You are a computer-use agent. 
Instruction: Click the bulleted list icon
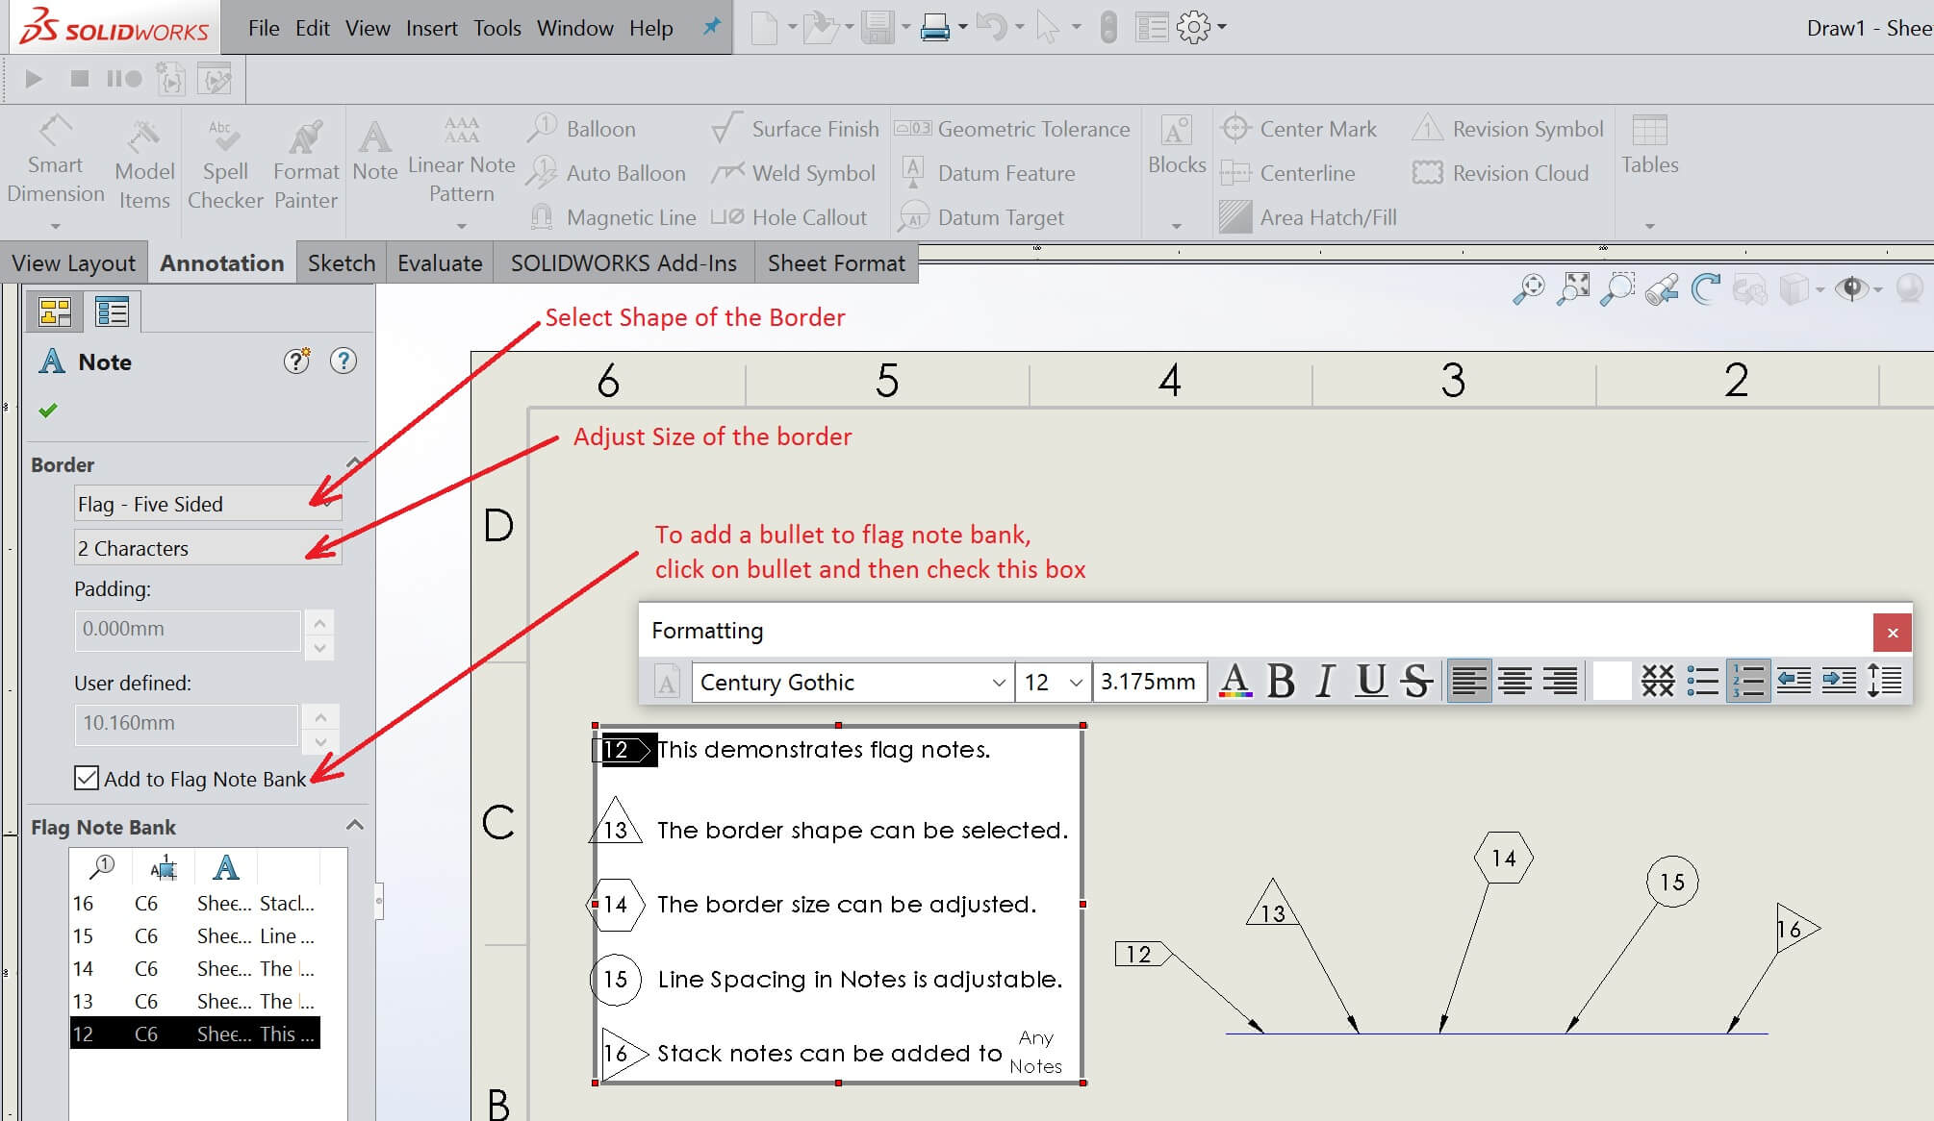pos(1702,681)
